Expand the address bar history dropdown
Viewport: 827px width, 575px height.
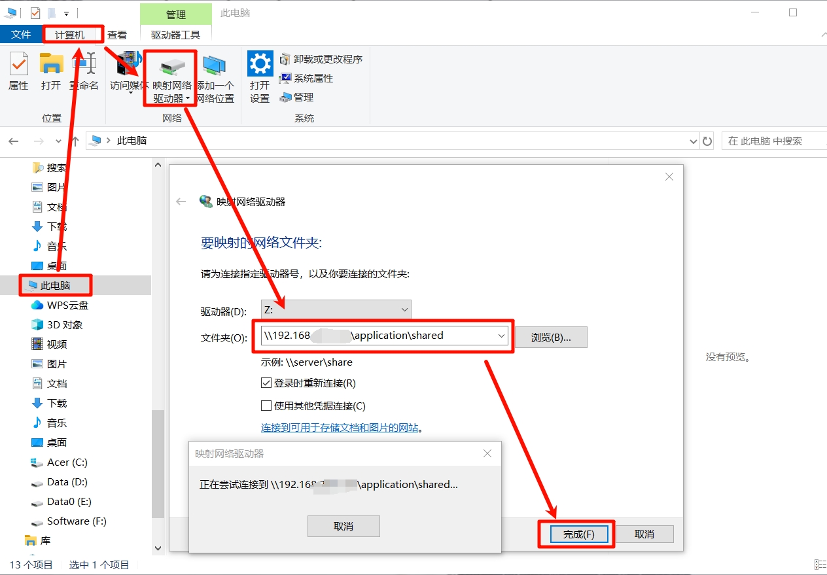694,141
